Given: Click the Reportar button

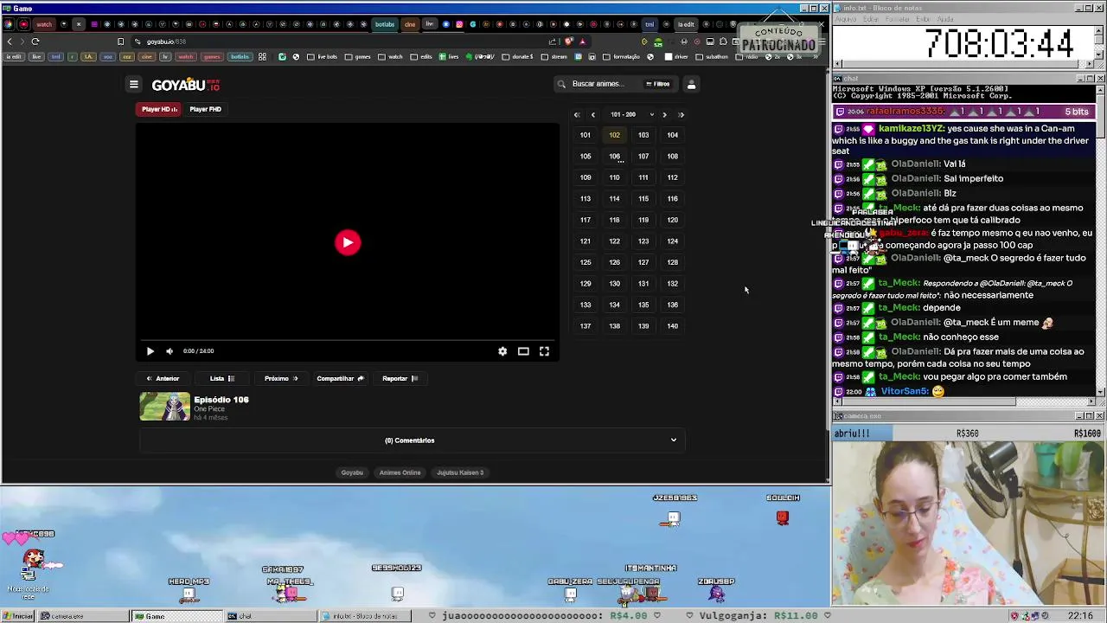Looking at the screenshot, I should tap(400, 378).
